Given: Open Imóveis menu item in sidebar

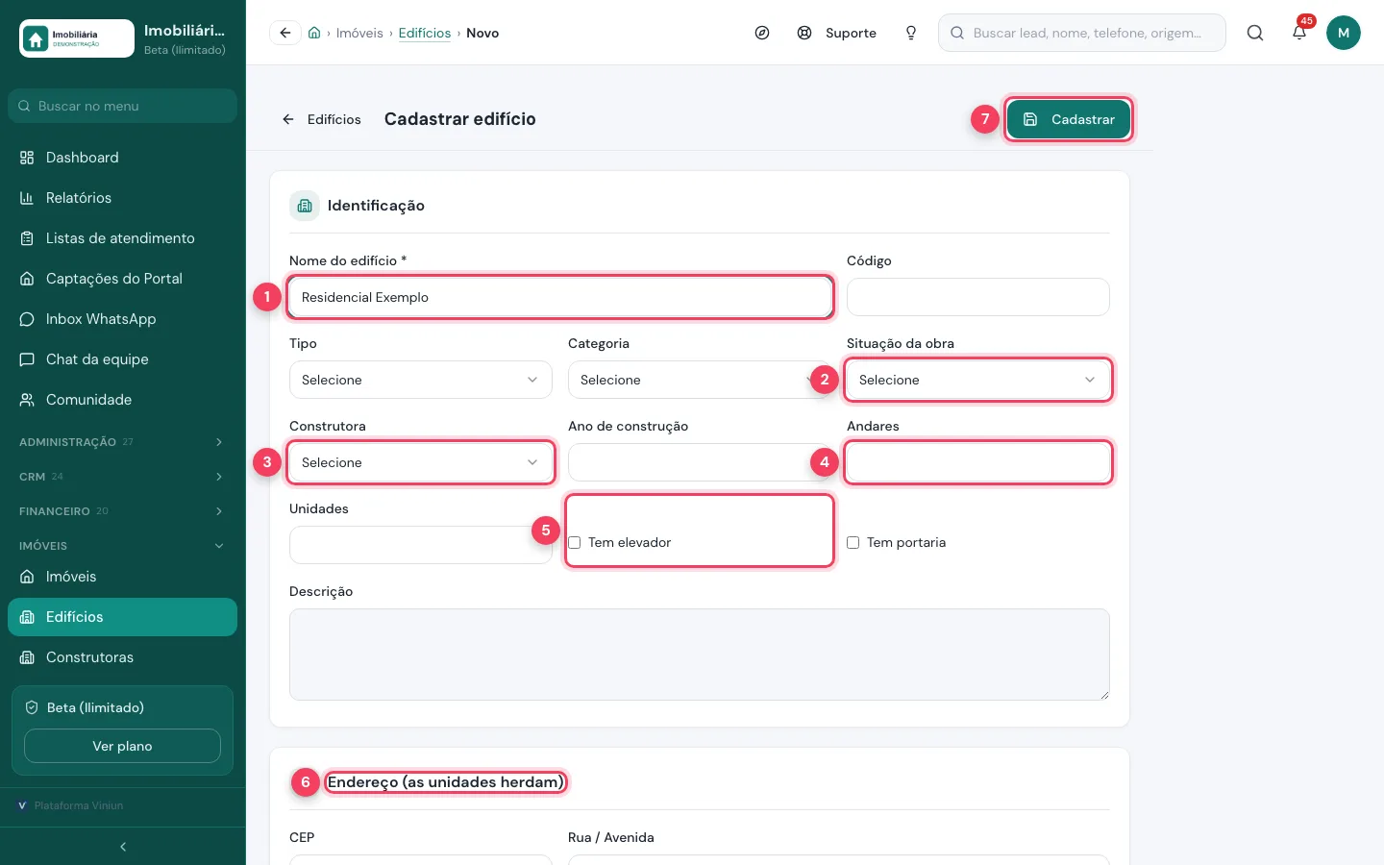Looking at the screenshot, I should tap(122, 577).
